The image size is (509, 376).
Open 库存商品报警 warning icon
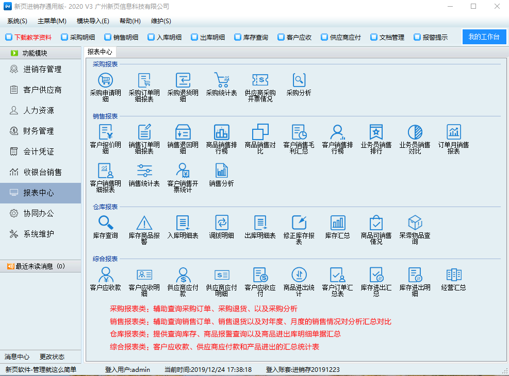click(144, 223)
